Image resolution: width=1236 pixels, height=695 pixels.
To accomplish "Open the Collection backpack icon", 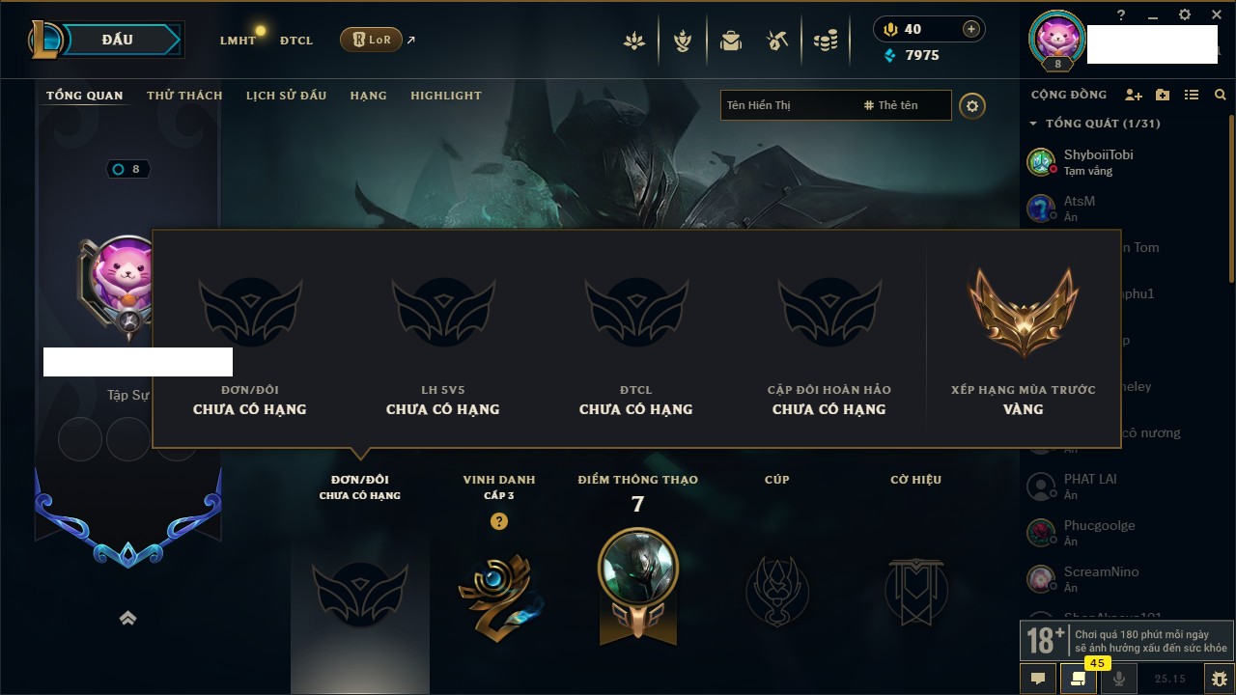I will coord(730,41).
